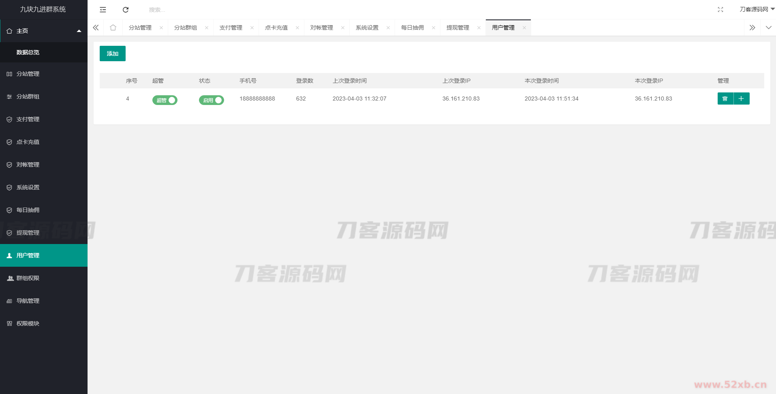Screen dimensions: 776x394
Task: Switch to the 提现管理 tab
Action: point(457,28)
